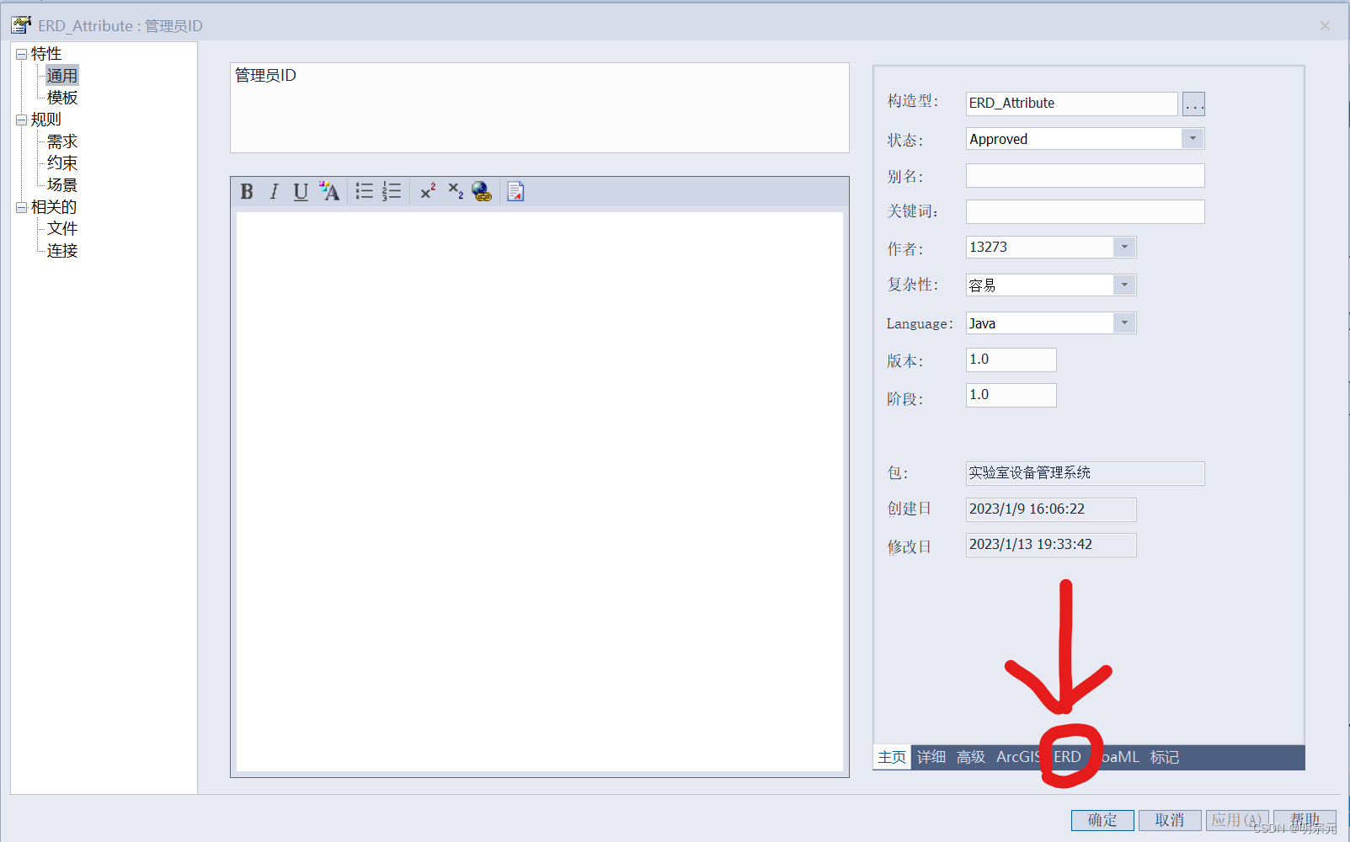Viewport: 1350px width, 842px height.
Task: Toggle bold formatting in notes toolbar
Action: 247,192
